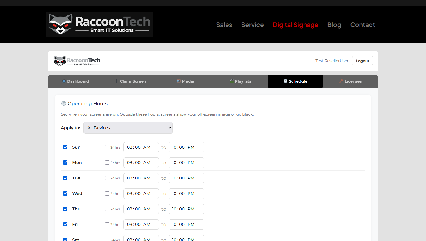Open the Contact link in header
The image size is (426, 241).
pos(363,25)
